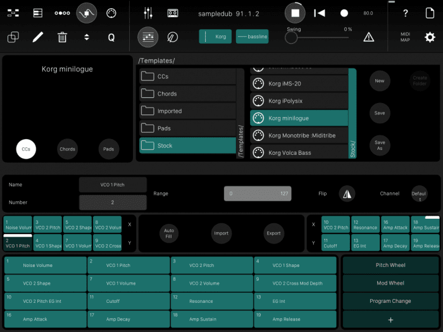This screenshot has height=332, width=443.
Task: Select large pad 12 Resonance
Action: (x=211, y=301)
